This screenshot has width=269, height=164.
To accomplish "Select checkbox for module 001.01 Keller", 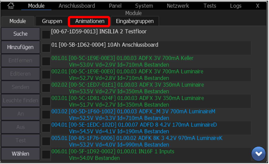I will click(46, 61).
